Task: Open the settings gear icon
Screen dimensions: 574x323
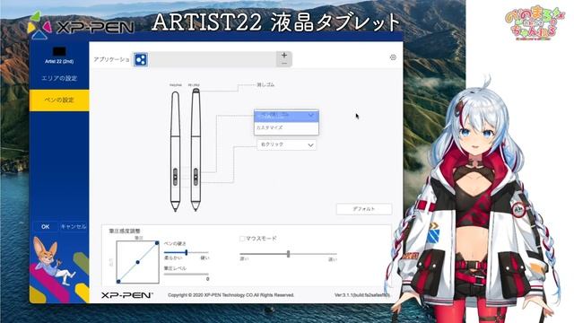Action: (x=393, y=57)
